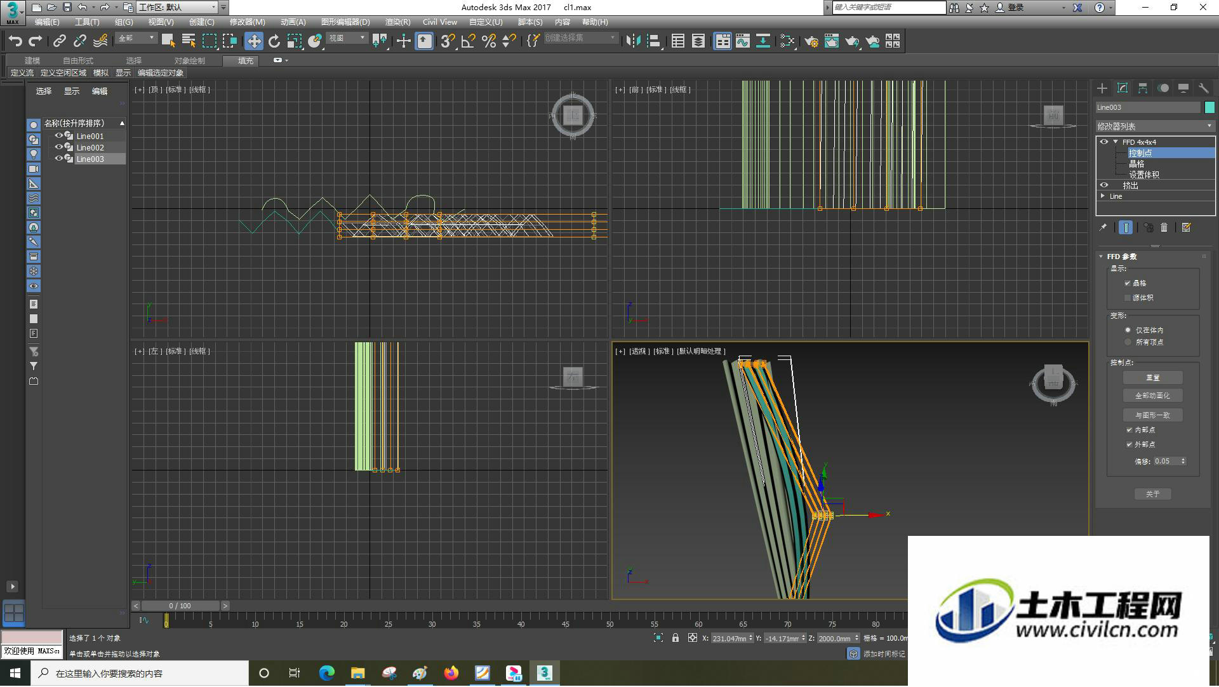
Task: Collapse the FFD 参数 rollout
Action: (x=1101, y=257)
